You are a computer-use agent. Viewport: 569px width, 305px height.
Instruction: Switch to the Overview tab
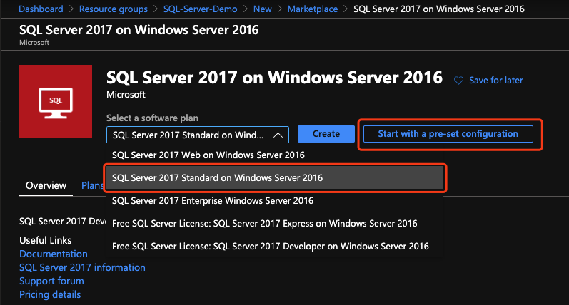pos(46,185)
